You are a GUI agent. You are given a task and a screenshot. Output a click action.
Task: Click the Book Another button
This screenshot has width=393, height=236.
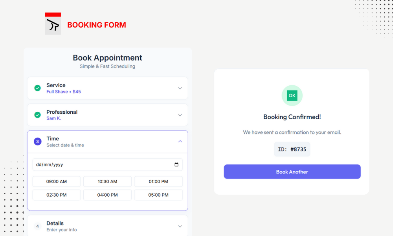pyautogui.click(x=292, y=172)
